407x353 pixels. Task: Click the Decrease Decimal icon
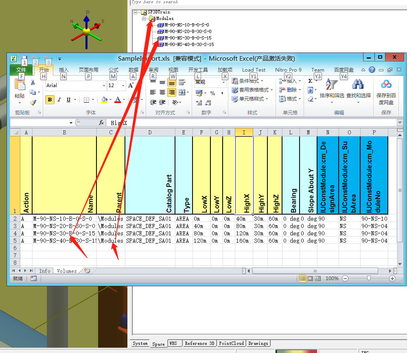pos(208,103)
